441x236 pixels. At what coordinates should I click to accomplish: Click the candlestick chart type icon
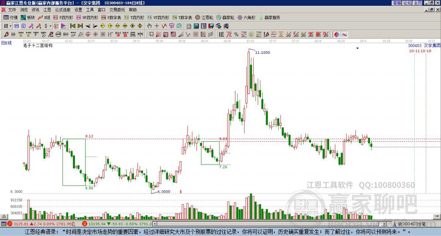(x=46, y=26)
